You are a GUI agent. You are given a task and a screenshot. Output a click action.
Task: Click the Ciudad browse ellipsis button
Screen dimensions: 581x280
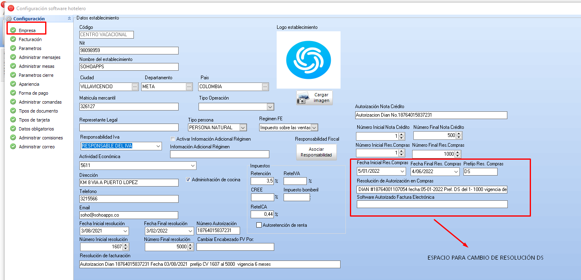[135, 87]
